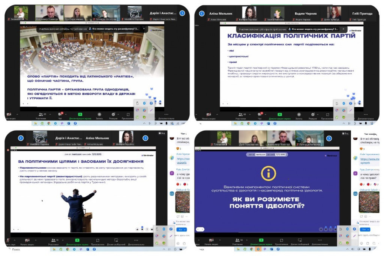Open Чат in the КЛАСИФІКАЦІЯ slide window

pos(260,116)
